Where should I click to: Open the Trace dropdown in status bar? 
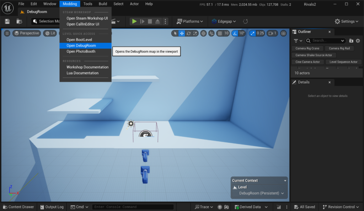click(x=204, y=207)
